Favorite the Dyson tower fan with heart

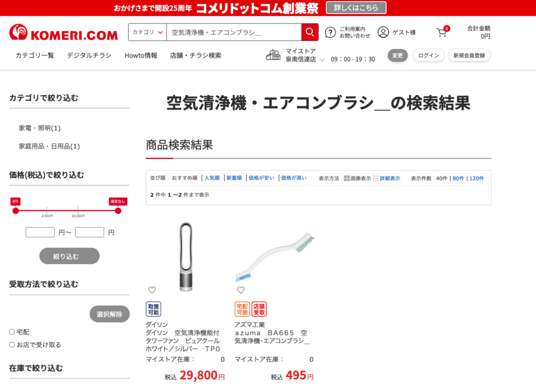pos(152,290)
